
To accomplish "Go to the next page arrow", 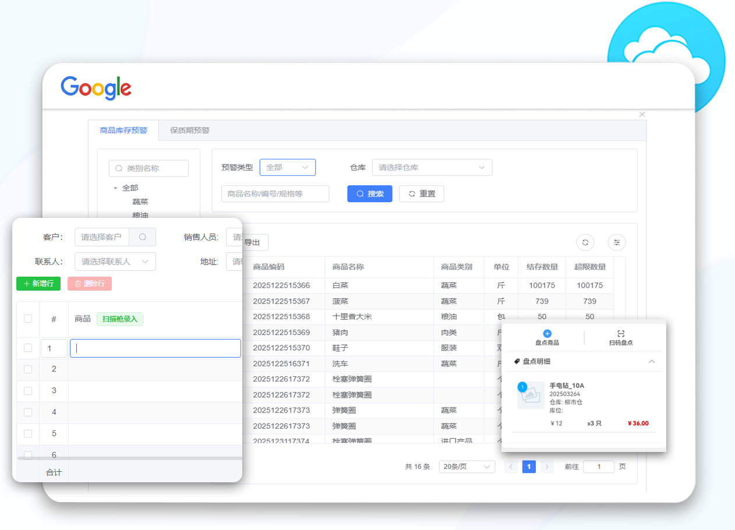I will 546,467.
